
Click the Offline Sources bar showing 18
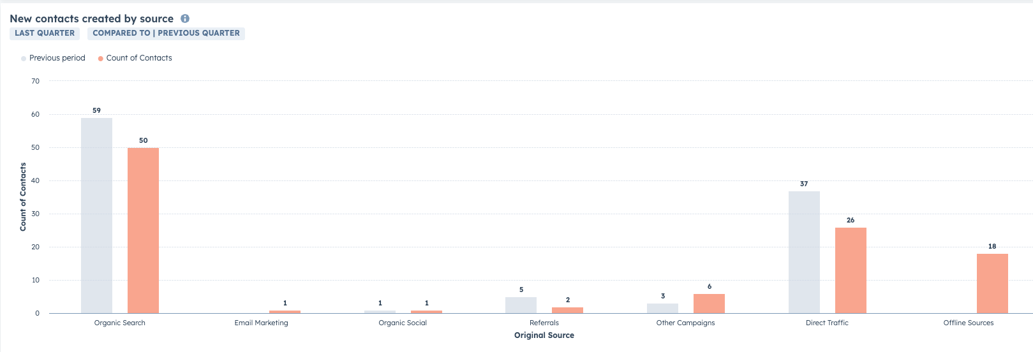(992, 283)
